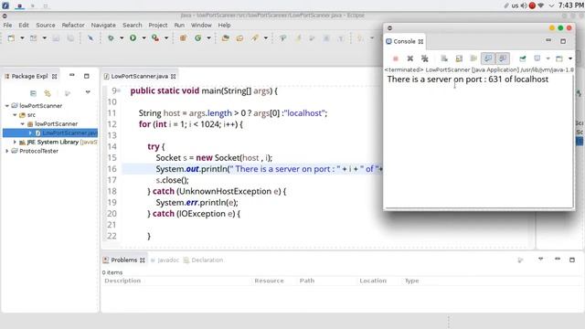Select the Problems tab

124,260
